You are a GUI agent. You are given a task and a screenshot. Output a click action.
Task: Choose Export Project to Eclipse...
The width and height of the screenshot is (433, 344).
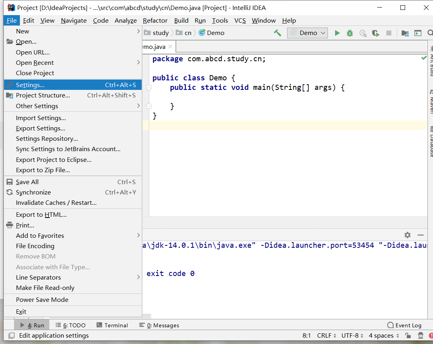[x=73, y=160]
